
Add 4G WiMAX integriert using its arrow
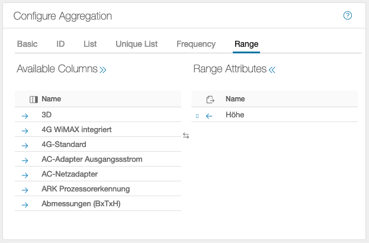pyautogui.click(x=25, y=130)
